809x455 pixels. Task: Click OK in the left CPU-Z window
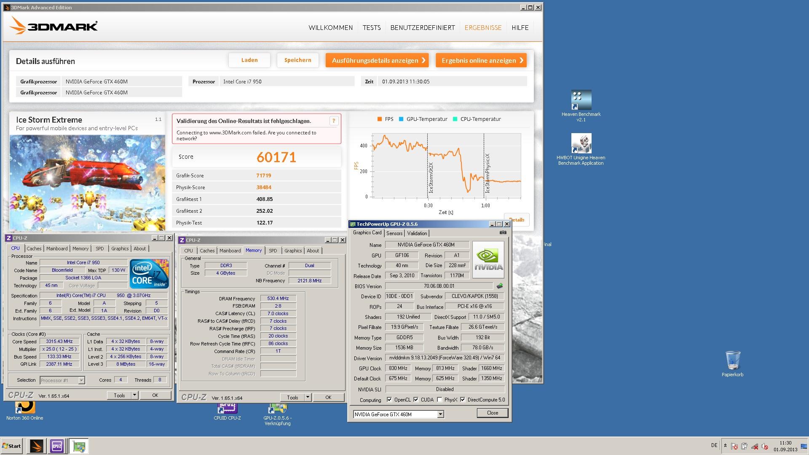point(155,395)
